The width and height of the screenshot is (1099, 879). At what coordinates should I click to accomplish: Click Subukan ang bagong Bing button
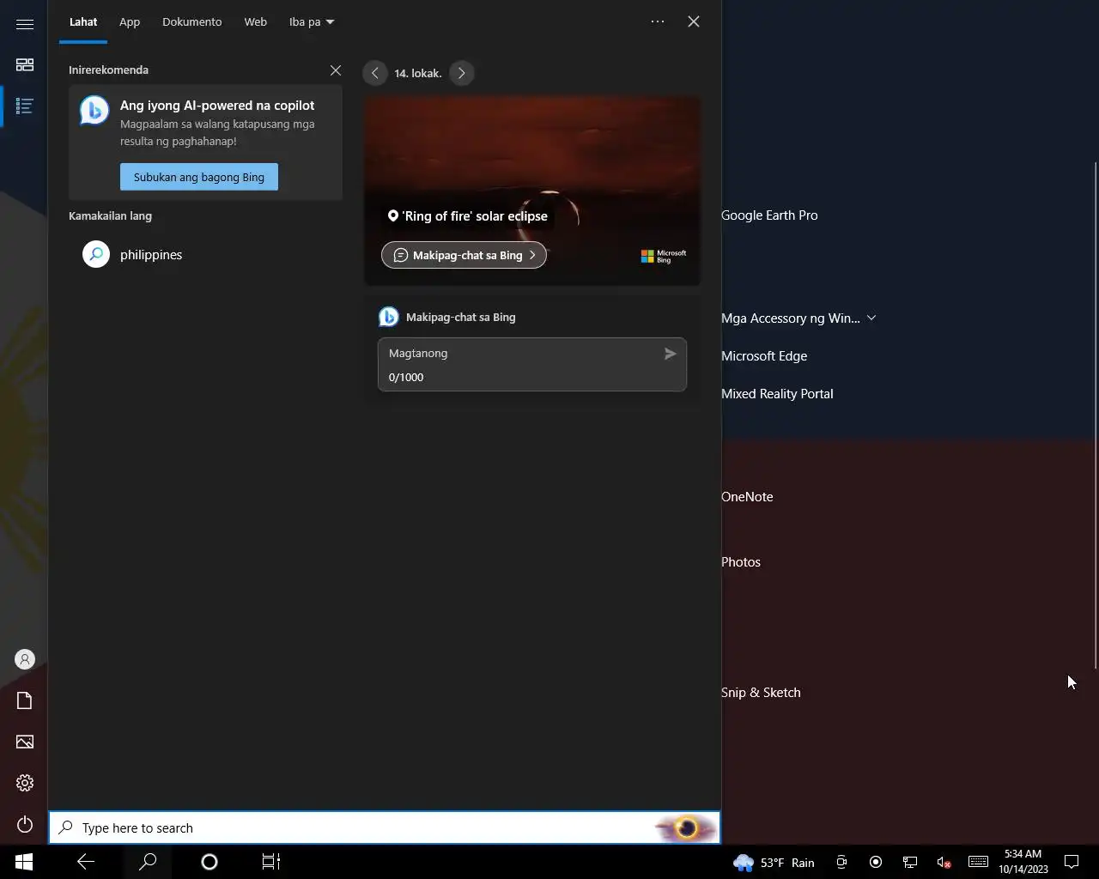[x=199, y=177]
